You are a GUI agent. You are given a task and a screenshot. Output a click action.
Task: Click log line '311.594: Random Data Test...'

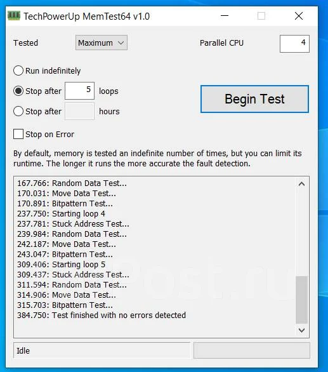(72, 284)
